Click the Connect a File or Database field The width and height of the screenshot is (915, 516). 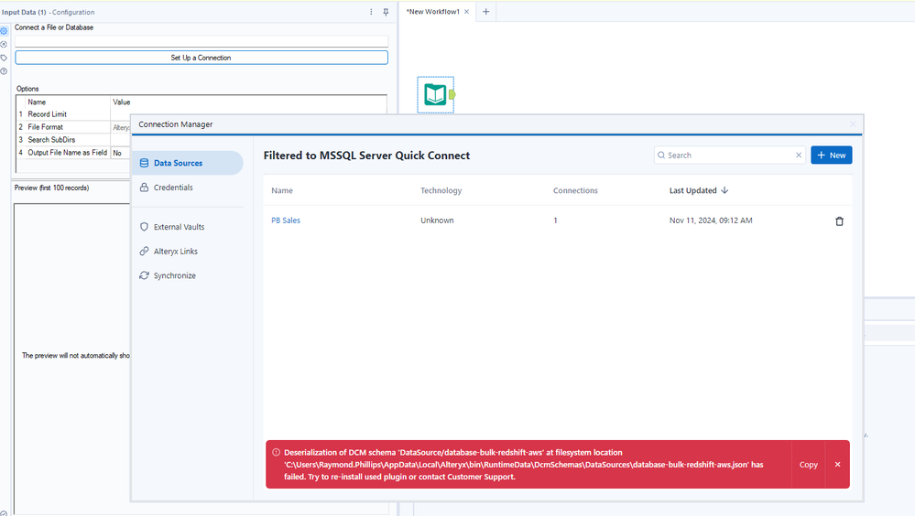[x=202, y=41]
